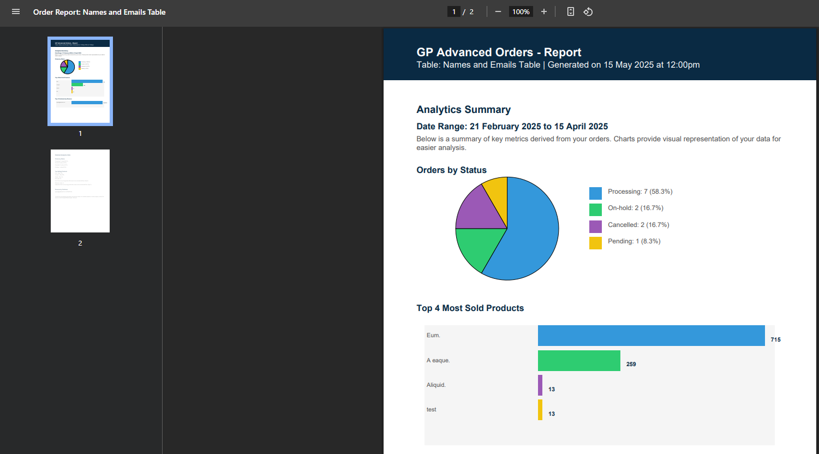
Task: Click the blue Processing legend swatch
Action: tap(595, 193)
